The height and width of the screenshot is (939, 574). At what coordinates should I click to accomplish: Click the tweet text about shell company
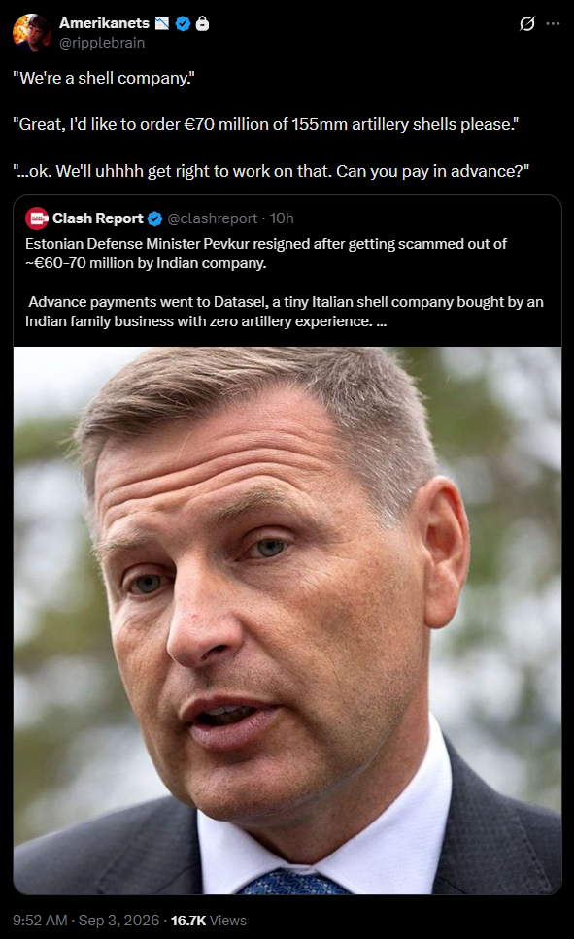271,124
